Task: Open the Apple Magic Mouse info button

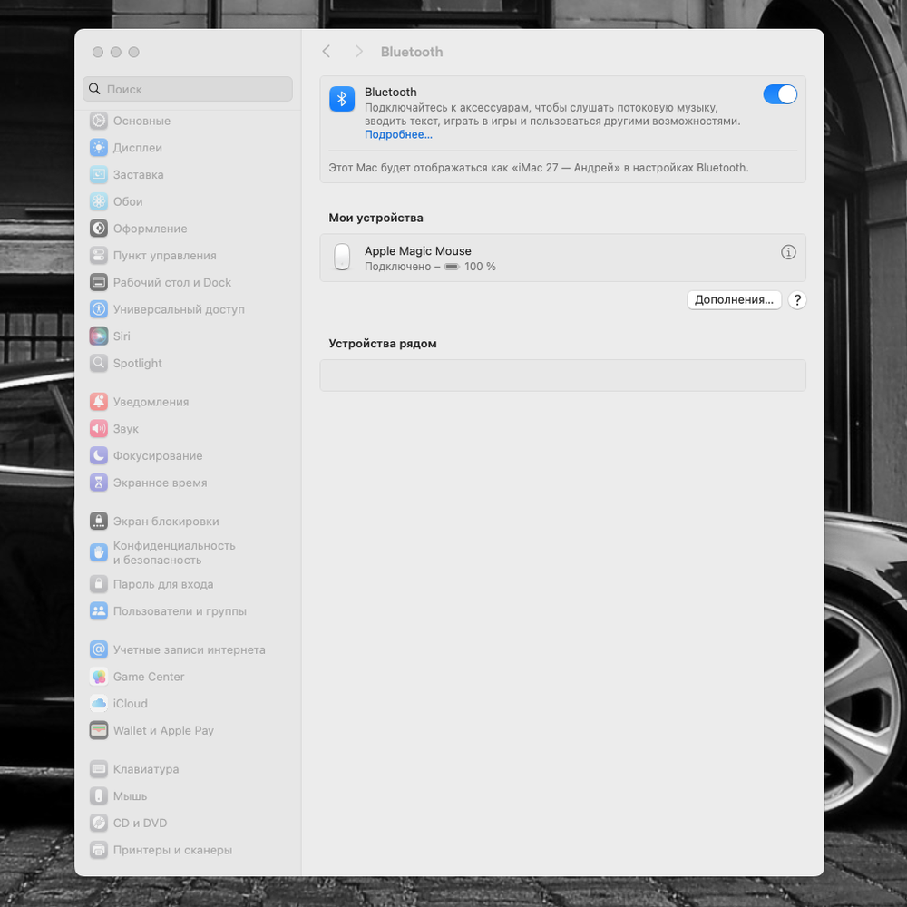Action: coord(788,252)
